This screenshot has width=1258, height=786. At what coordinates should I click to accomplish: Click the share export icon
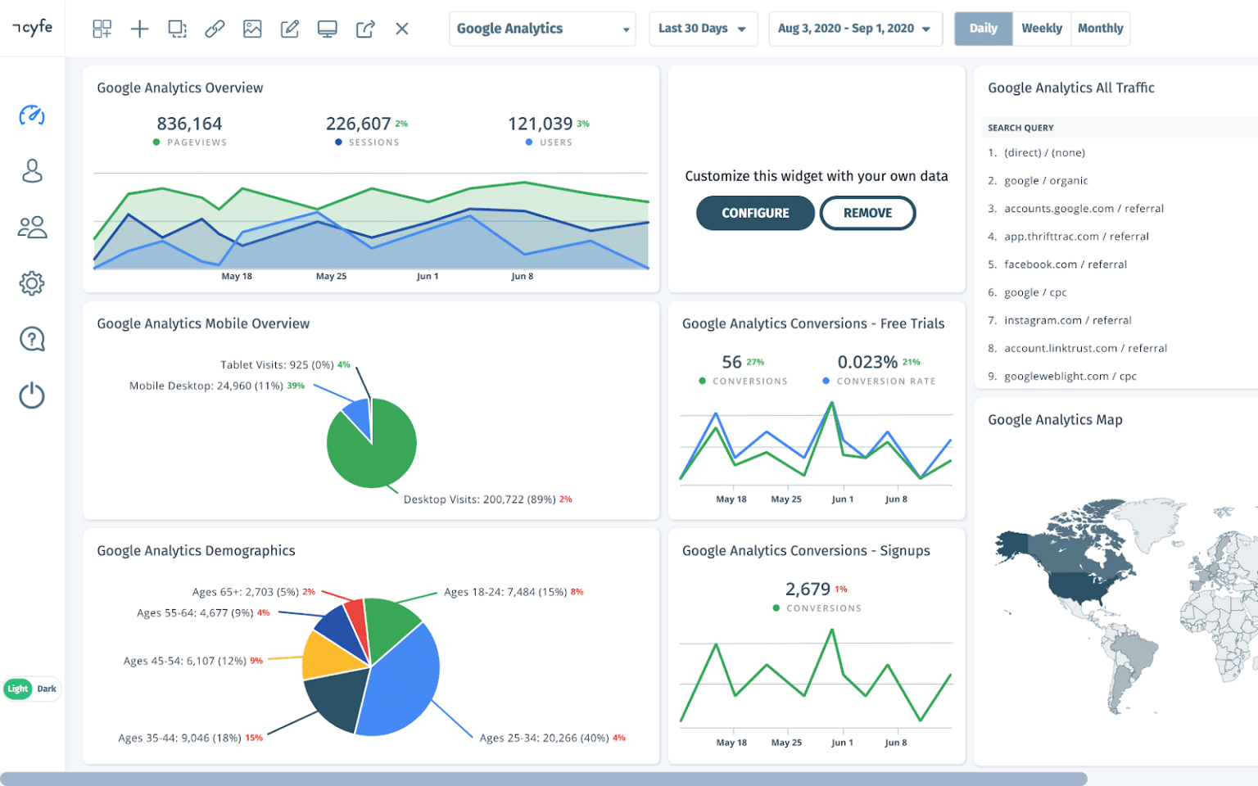365,29
